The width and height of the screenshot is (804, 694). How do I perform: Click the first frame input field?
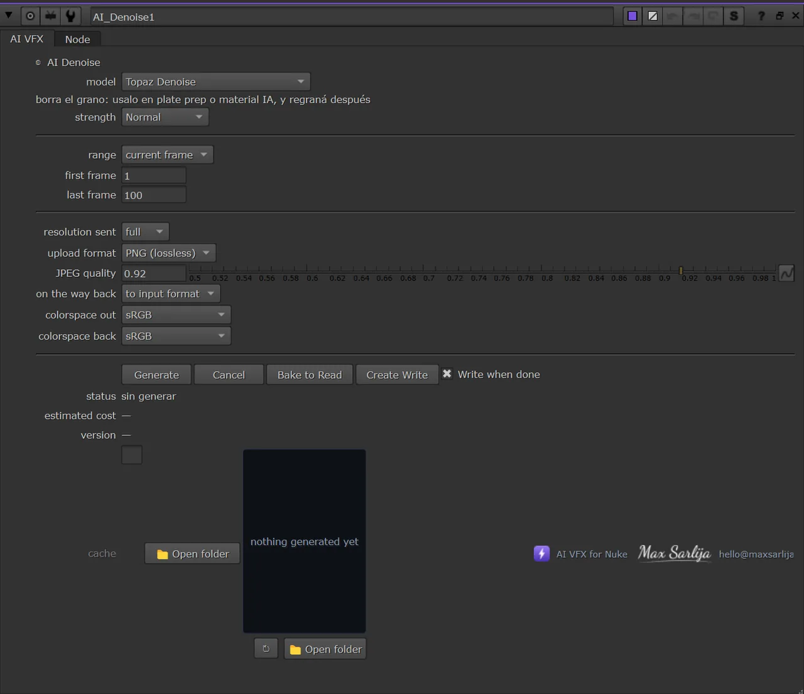coord(153,176)
